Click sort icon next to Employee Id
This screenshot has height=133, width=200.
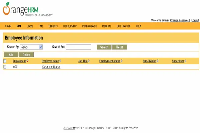[x=27, y=61]
